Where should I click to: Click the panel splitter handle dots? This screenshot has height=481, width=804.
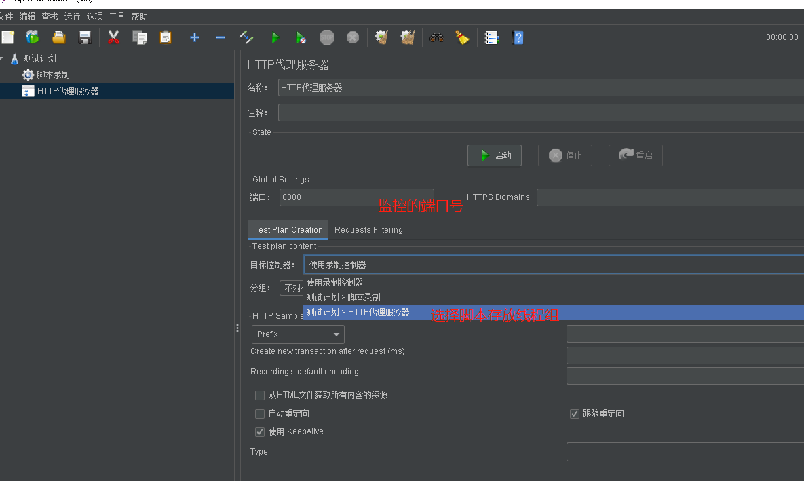tap(237, 328)
